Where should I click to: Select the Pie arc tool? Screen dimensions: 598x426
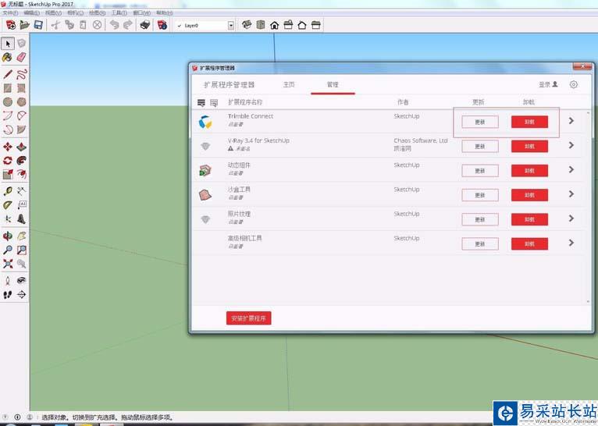click(22, 130)
